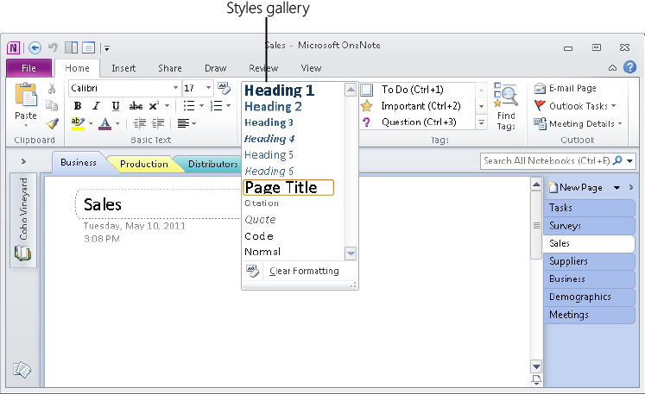Viewport: 645px width, 394px height.
Task: Apply the Code style
Action: [259, 236]
